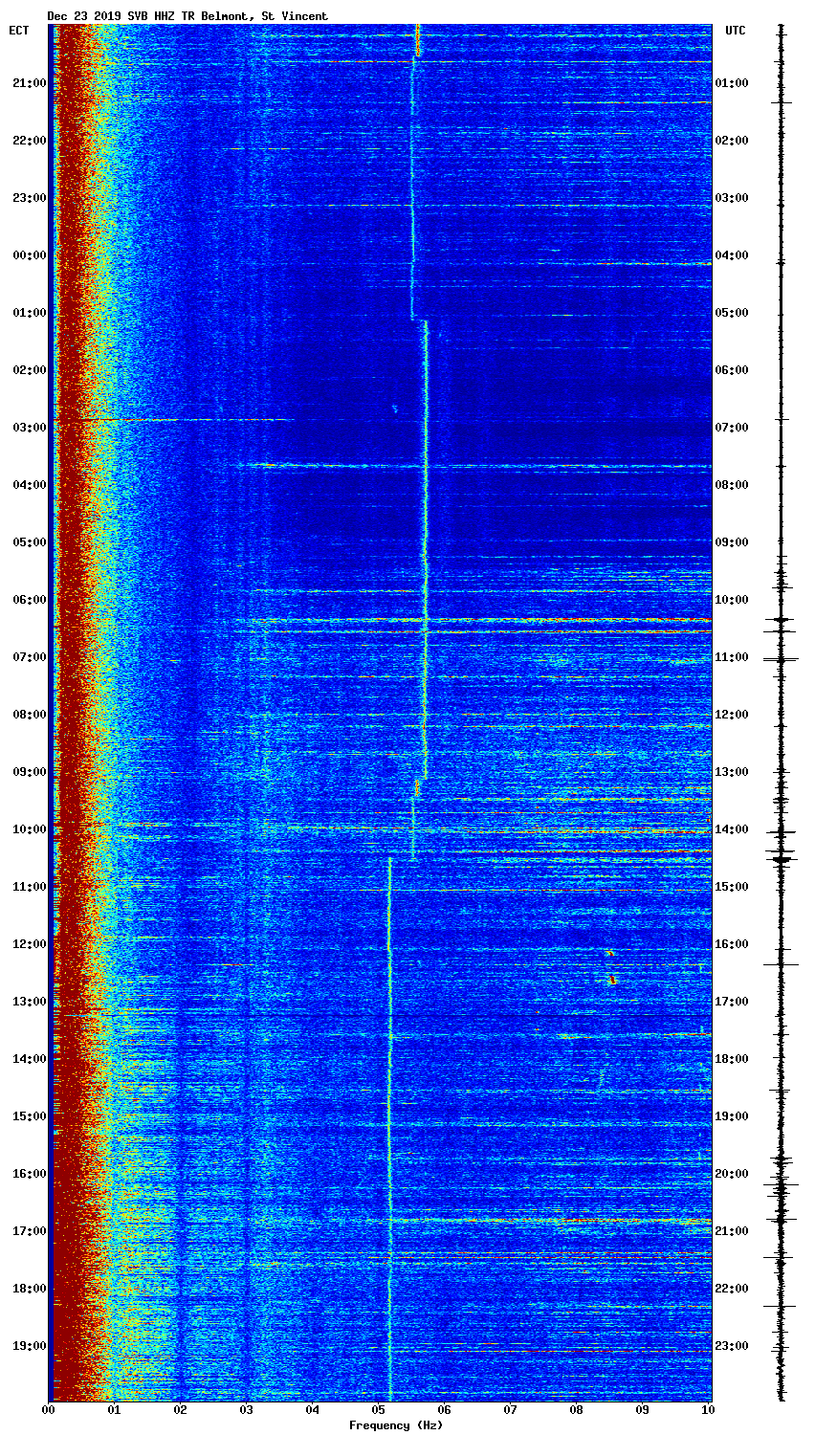Select the 14:00 label on the UTC axis
815x1435 pixels.
[x=732, y=829]
